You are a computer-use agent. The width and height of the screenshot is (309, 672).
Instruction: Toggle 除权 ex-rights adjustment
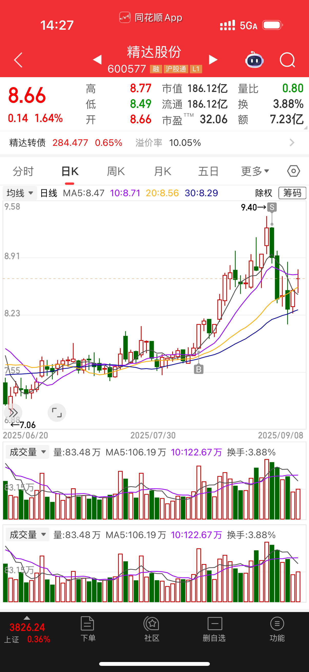pos(263,193)
